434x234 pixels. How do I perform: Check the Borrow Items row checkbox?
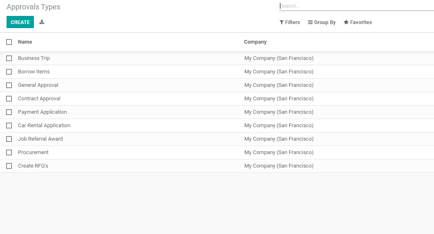coord(9,72)
